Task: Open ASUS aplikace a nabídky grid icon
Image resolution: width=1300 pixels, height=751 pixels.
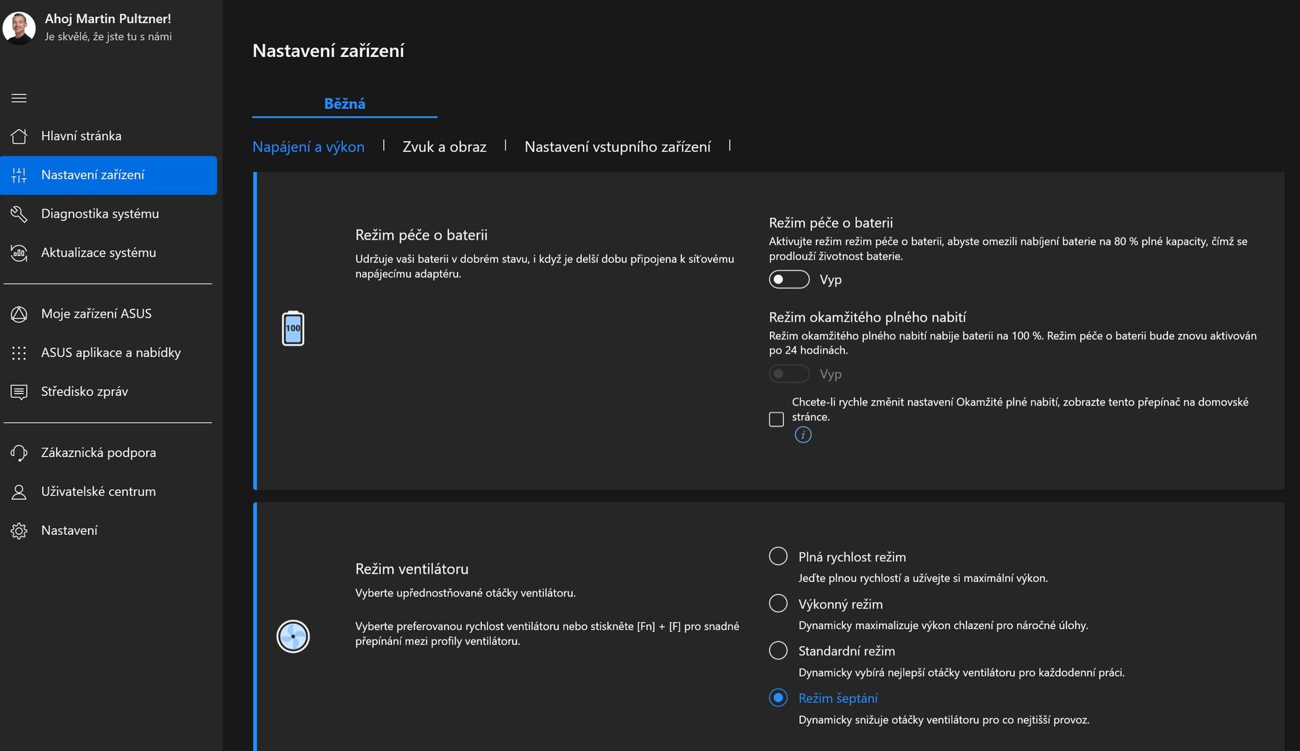Action: (x=19, y=353)
